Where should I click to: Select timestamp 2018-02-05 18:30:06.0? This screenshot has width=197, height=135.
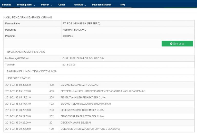(18, 85)
